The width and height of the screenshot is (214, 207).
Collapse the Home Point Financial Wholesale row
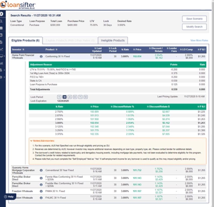click(108, 56)
